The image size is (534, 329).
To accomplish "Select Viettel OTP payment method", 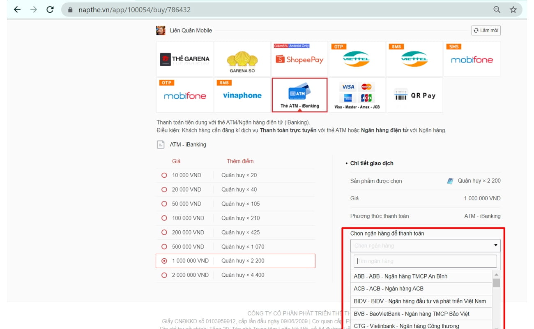I will (x=357, y=59).
